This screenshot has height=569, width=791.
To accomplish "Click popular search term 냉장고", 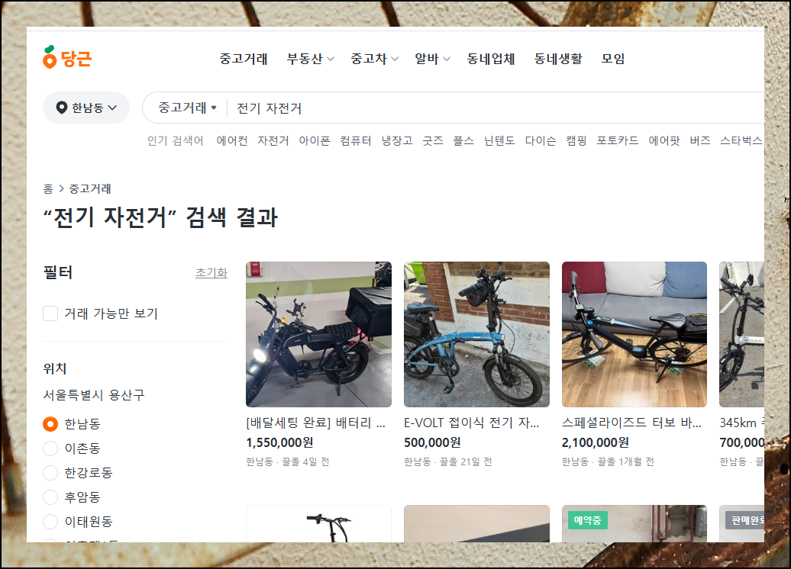I will coord(397,140).
